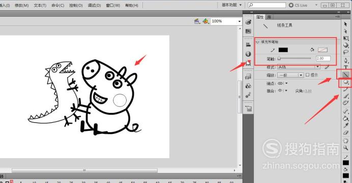
Task: Open the Project panel icon
Action: pos(249,108)
